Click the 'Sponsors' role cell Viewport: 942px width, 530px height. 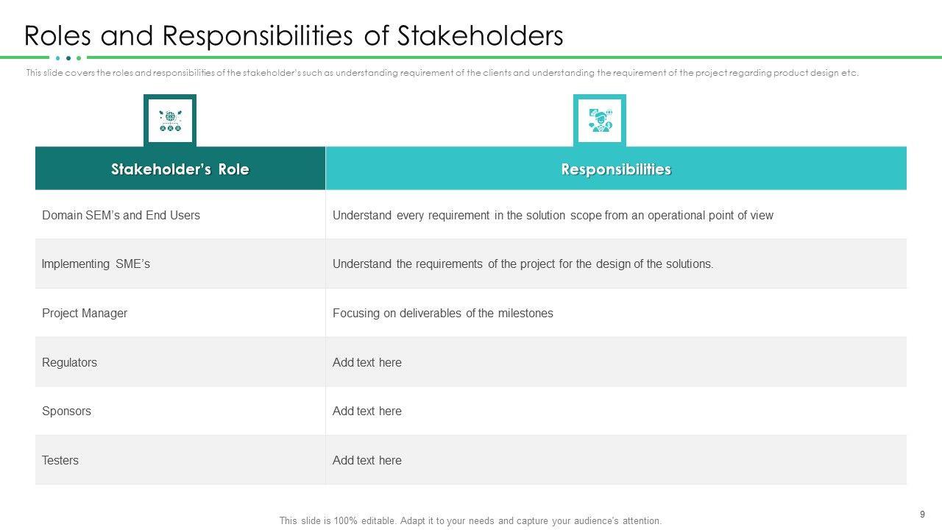[66, 411]
